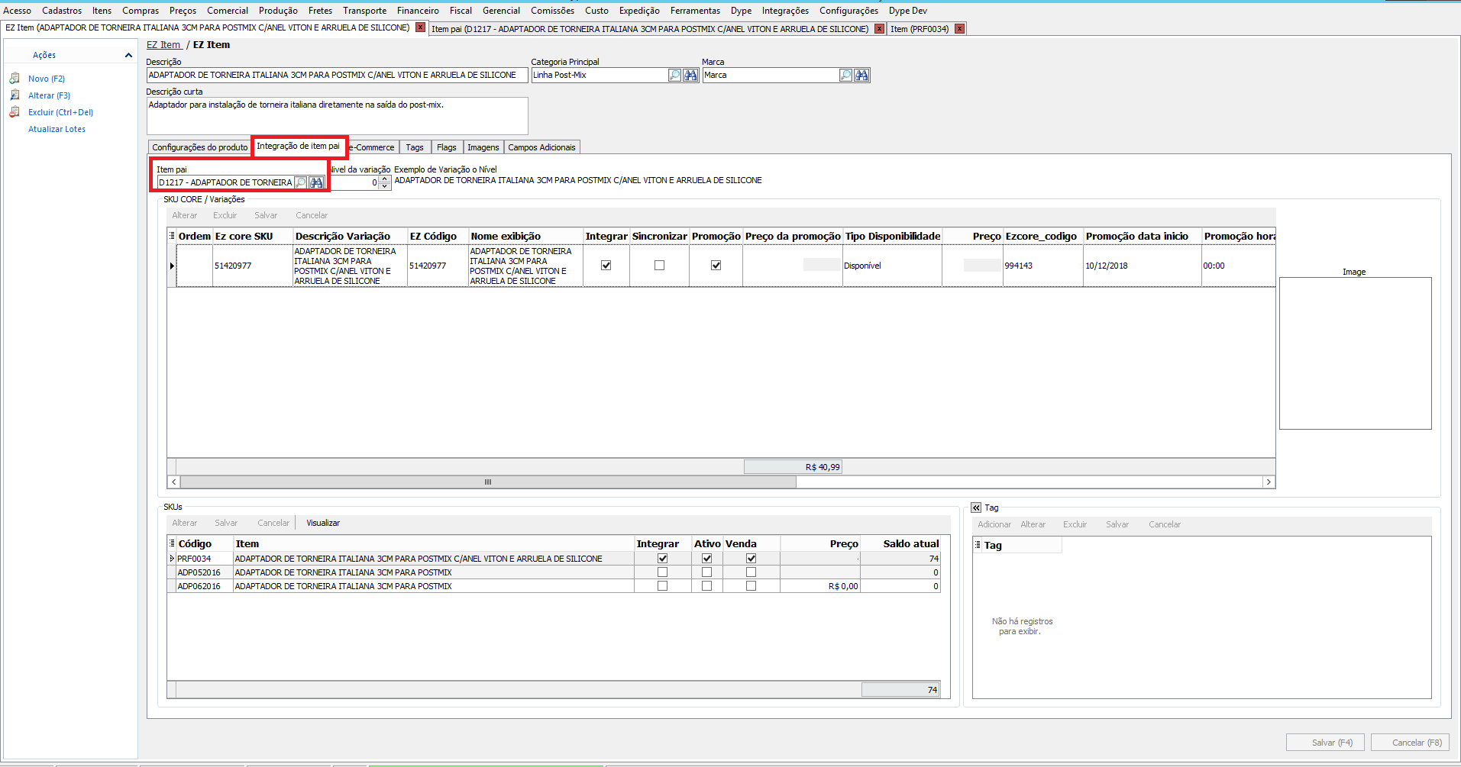The width and height of the screenshot is (1461, 767).
Task: Click the SKU CORE grid scroll-left arrow
Action: coord(174,482)
